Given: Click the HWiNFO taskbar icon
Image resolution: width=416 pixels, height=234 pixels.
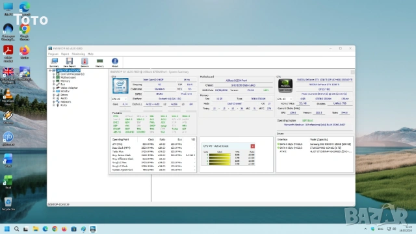Looking at the screenshot, I should pos(92,229).
